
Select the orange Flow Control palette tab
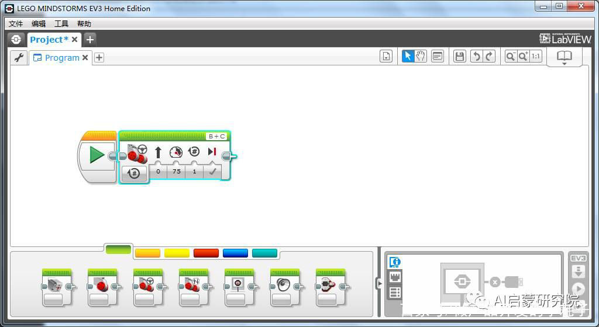(x=147, y=253)
